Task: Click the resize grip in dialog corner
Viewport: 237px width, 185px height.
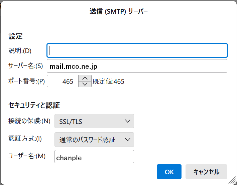Action: (232, 180)
